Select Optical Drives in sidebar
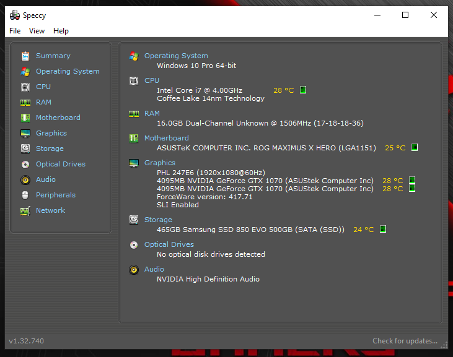Screen dimensions: 453x357 (x=61, y=164)
